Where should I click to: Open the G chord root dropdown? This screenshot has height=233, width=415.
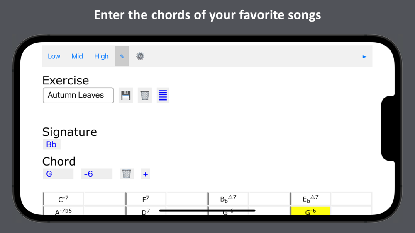[58, 174]
